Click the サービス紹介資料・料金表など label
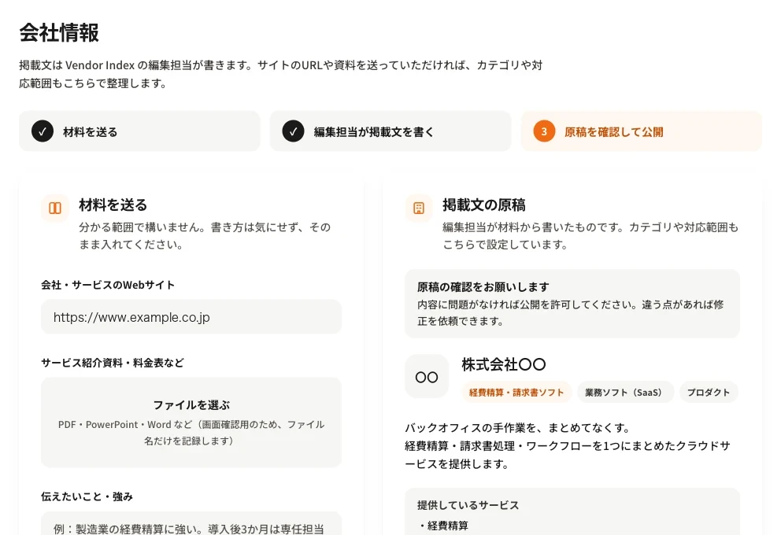 point(113,363)
